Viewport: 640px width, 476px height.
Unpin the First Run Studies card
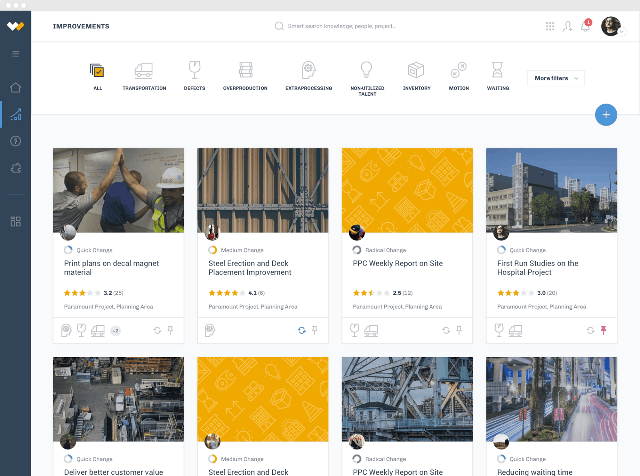point(604,330)
